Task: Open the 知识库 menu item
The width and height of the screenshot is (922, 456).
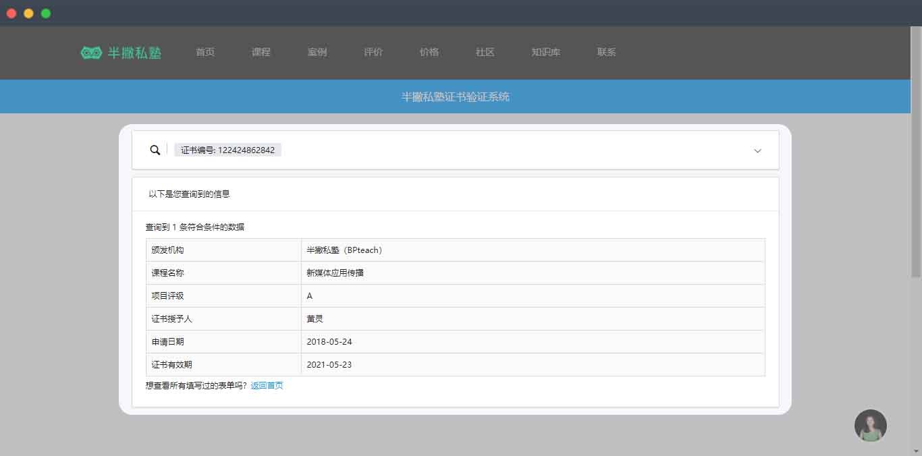Action: tap(546, 52)
